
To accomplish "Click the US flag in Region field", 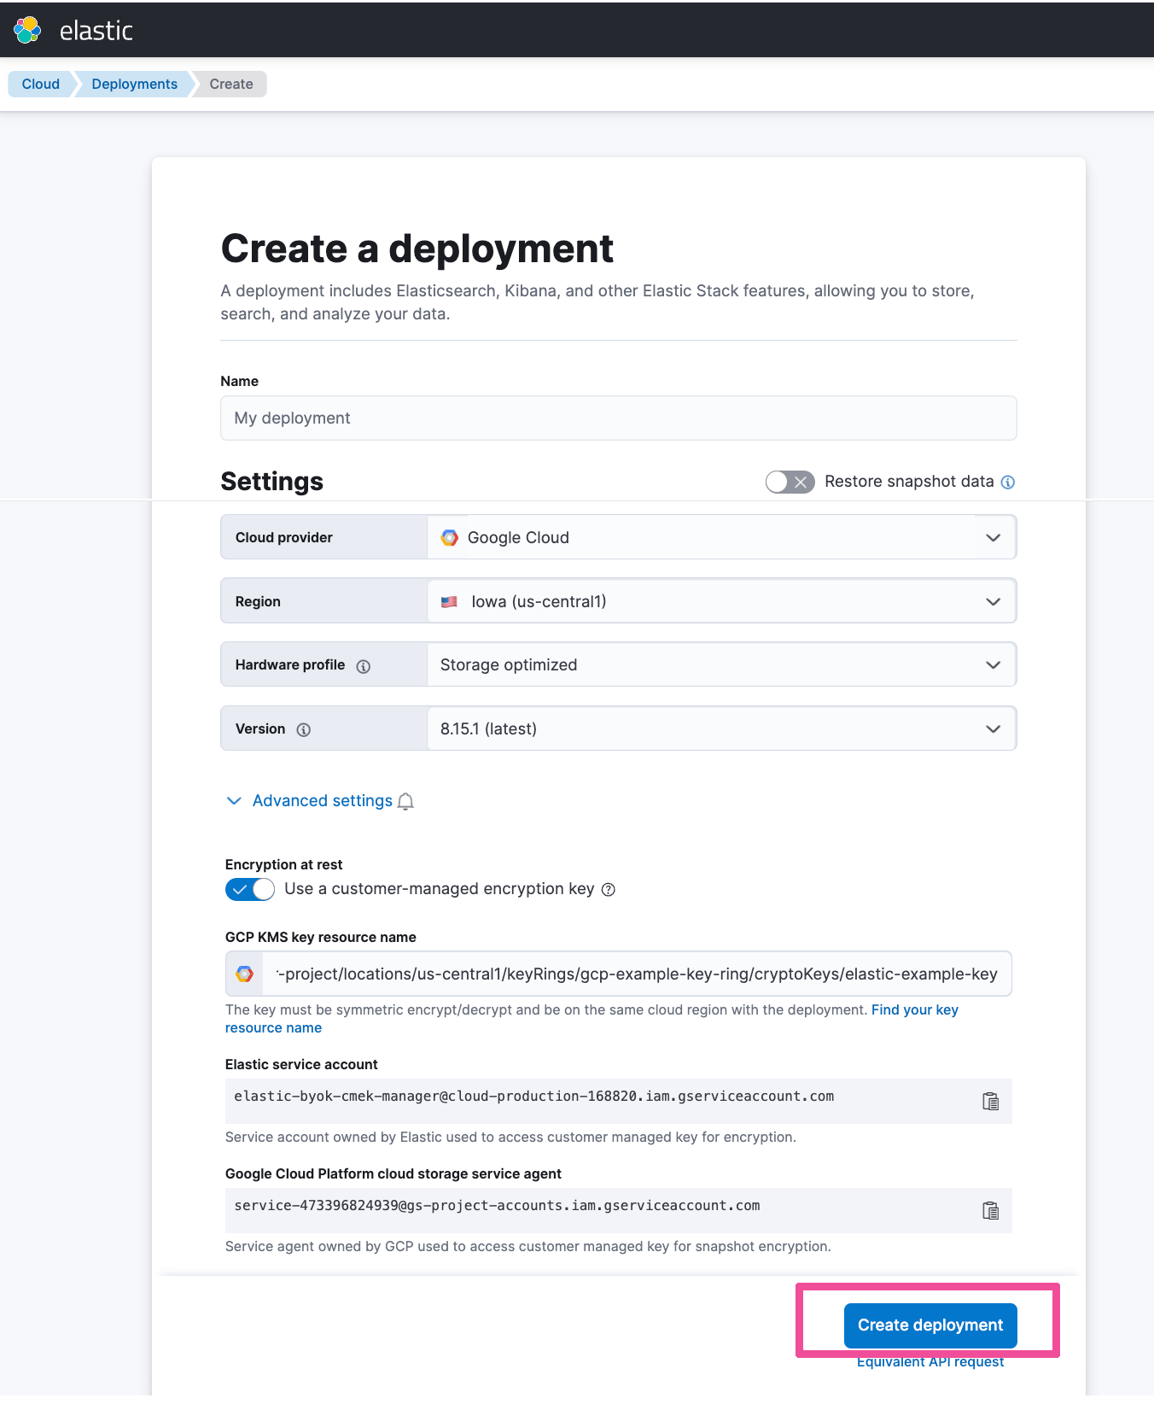I will point(449,602).
